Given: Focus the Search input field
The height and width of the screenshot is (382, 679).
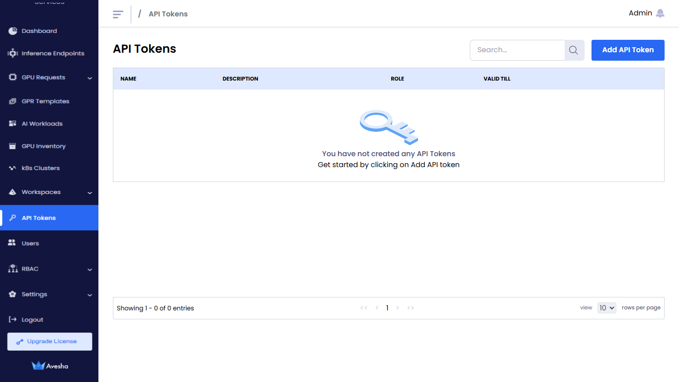Looking at the screenshot, I should pyautogui.click(x=517, y=50).
